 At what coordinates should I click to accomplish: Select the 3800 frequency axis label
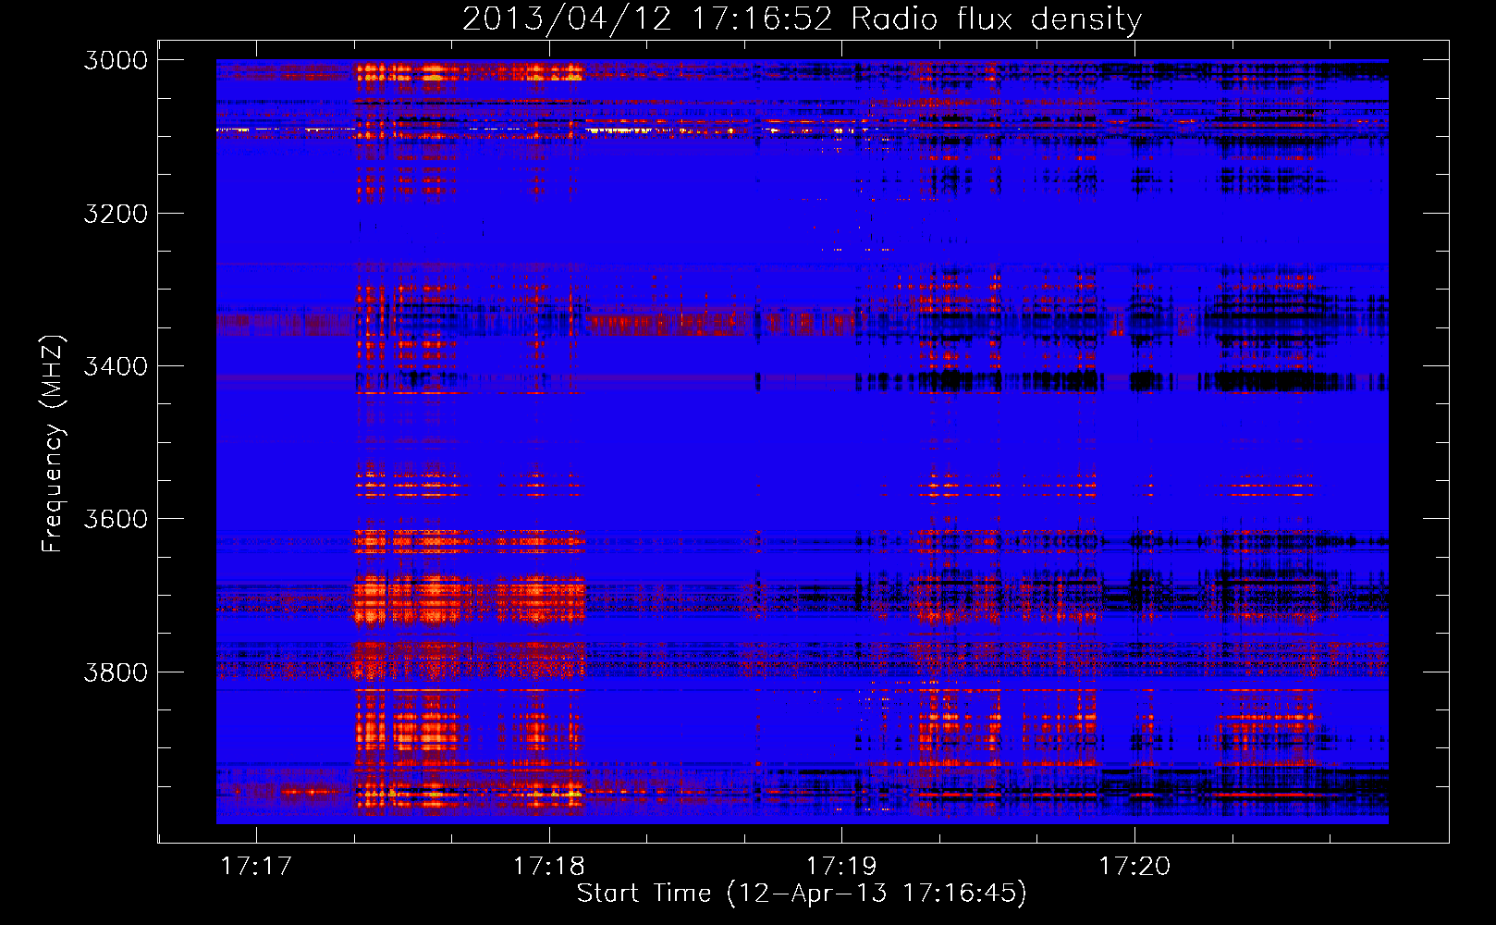click(x=116, y=672)
